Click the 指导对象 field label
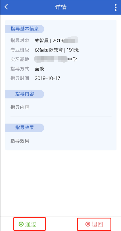Viewport: 121px width, 231px height. click(20, 40)
